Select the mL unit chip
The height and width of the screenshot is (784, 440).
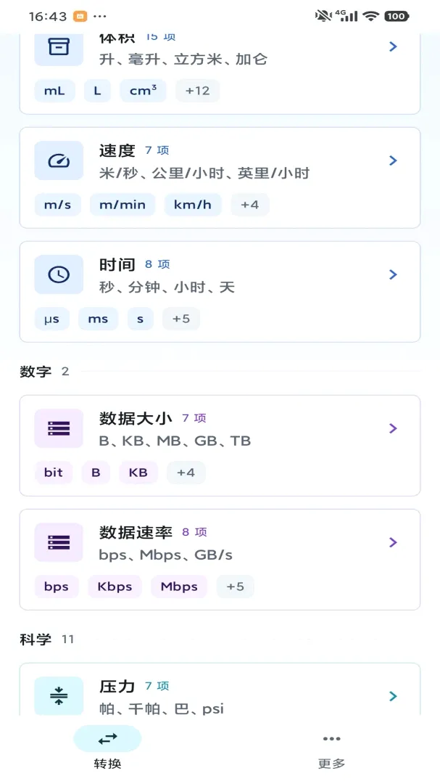(54, 91)
